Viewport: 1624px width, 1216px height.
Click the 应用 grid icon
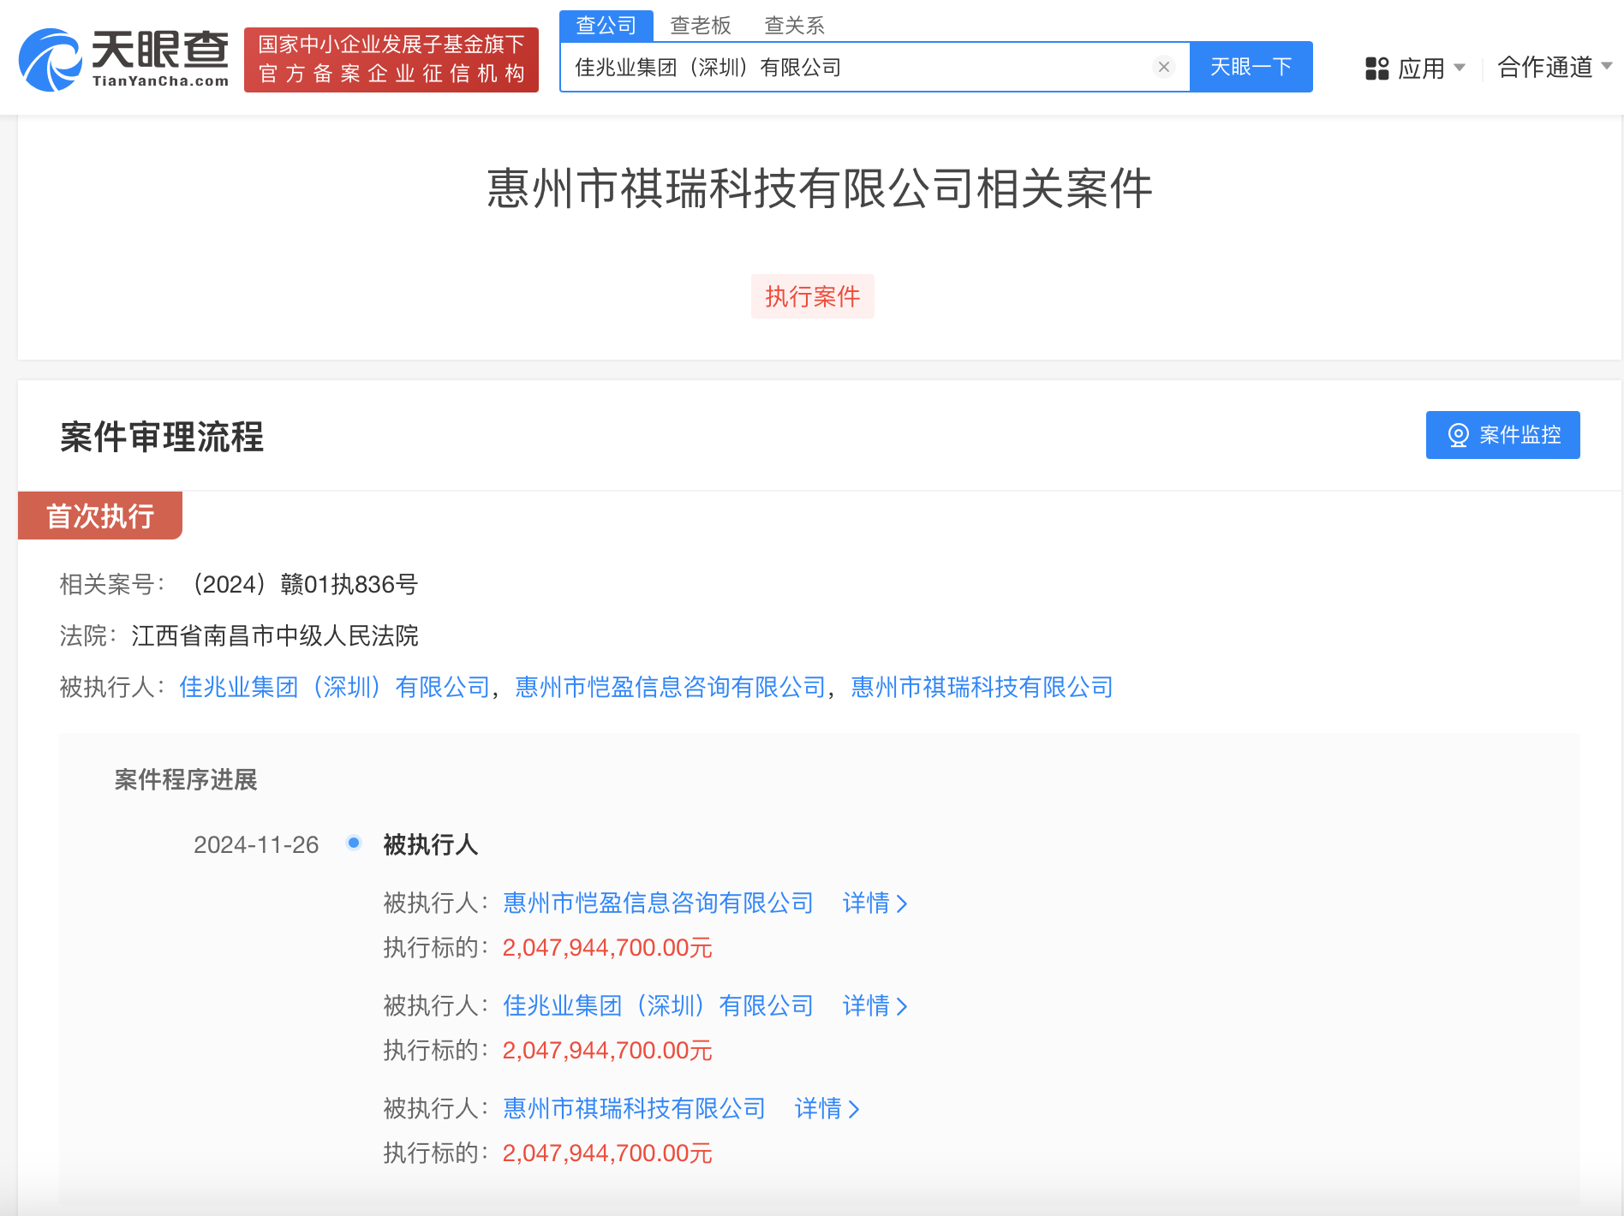click(x=1376, y=68)
